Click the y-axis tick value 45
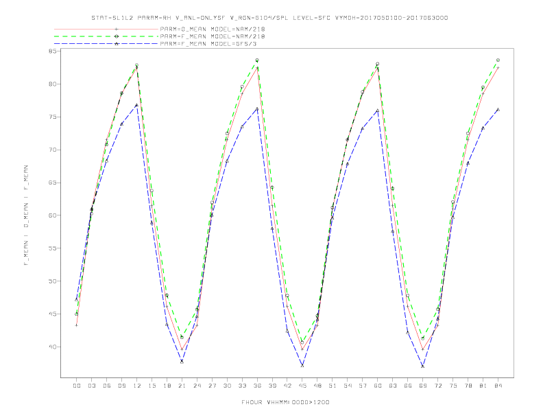Viewport: 543px width, 420px height. [x=53, y=314]
